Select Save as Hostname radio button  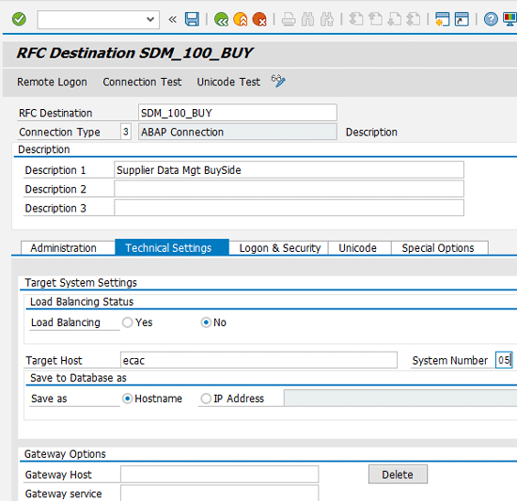127,399
